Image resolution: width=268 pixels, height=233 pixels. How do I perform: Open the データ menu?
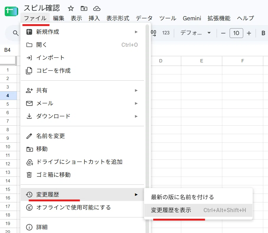pyautogui.click(x=144, y=18)
